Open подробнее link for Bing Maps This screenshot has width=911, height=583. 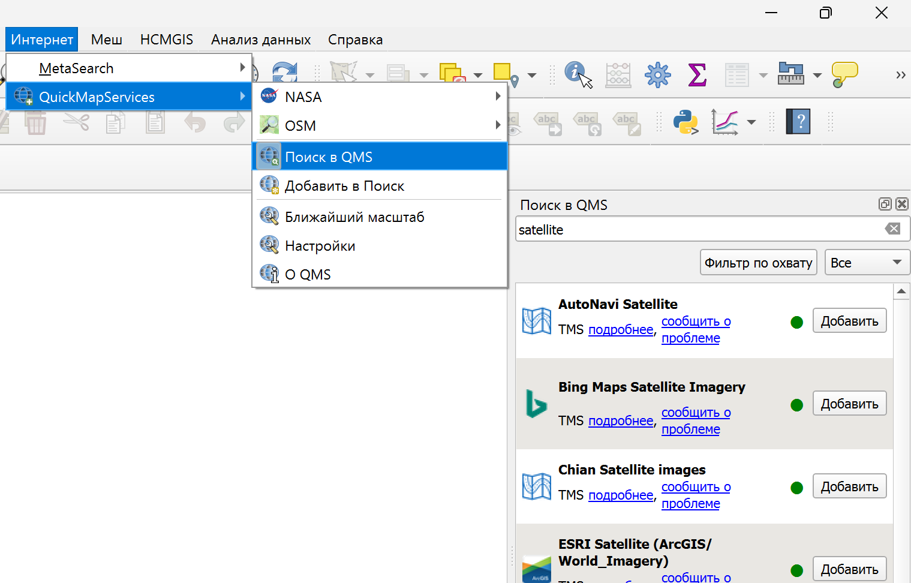[x=621, y=421]
